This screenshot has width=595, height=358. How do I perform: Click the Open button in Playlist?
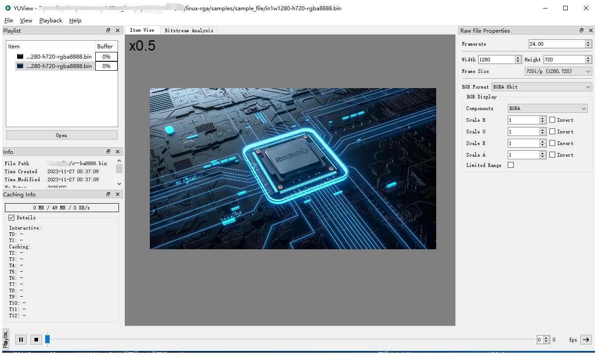click(x=62, y=135)
